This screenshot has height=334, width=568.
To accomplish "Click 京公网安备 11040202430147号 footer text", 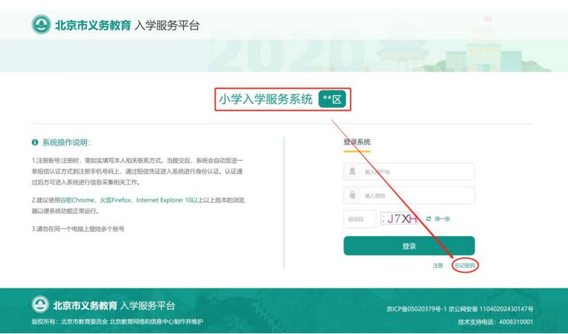I will (491, 309).
